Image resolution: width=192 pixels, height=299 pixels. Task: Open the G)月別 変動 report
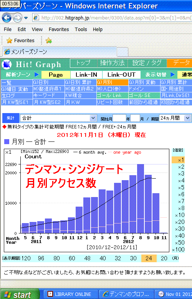[144, 82]
